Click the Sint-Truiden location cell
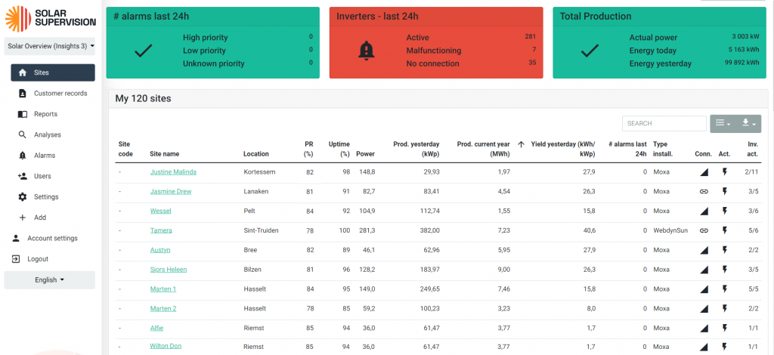Viewport: 774px width, 355px height. [x=261, y=230]
